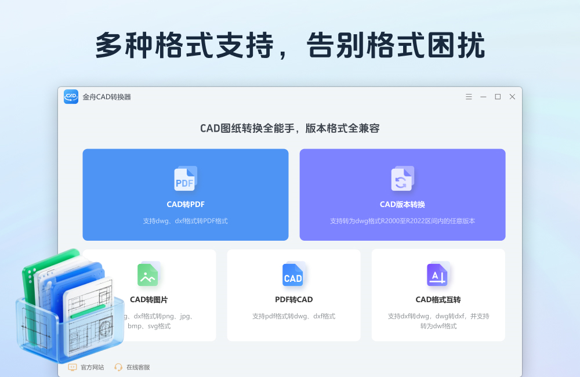Click the 金舟CAD转换器 app logo

[x=71, y=97]
